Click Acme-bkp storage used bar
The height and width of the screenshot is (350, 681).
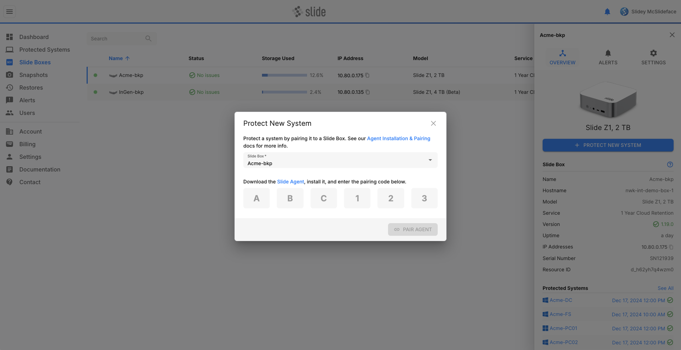tap(285, 75)
